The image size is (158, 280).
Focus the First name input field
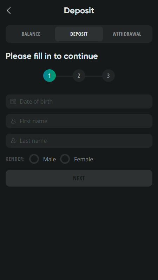(x=79, y=121)
